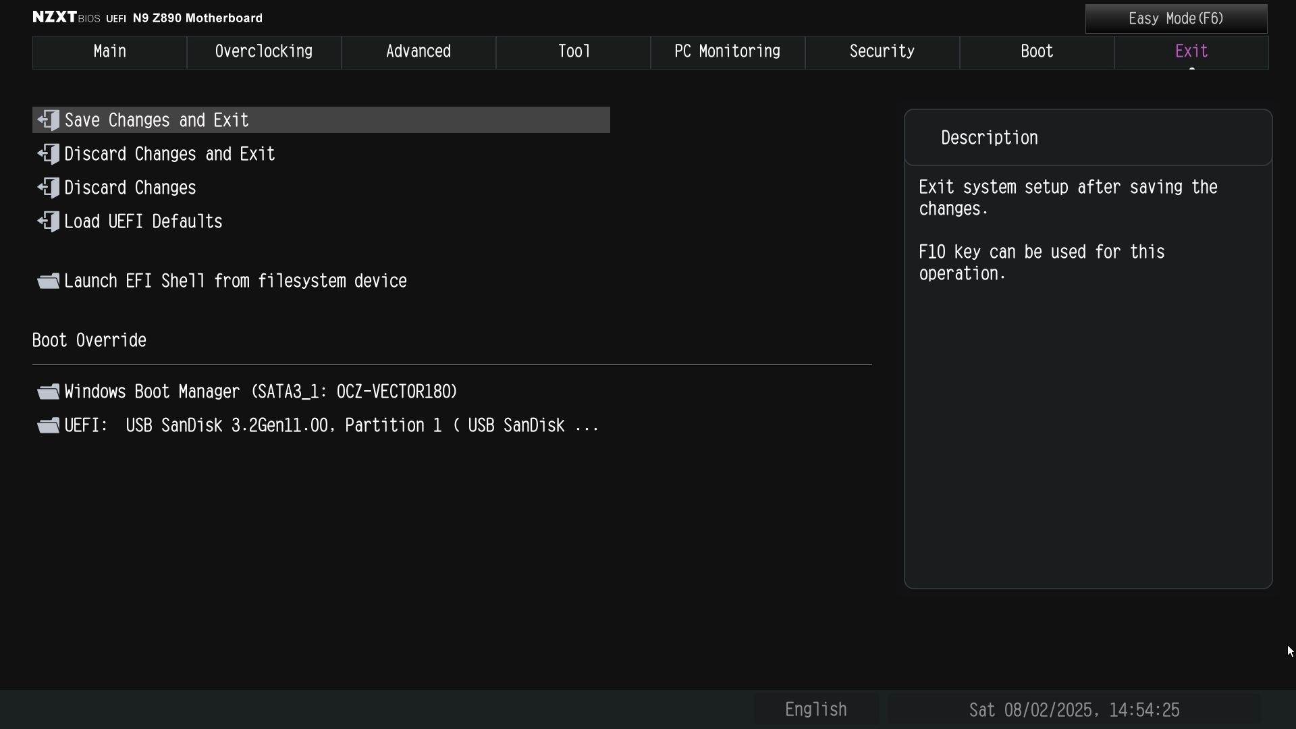Image resolution: width=1296 pixels, height=729 pixels.
Task: Launch EFI Shell from filesystem device
Action: pos(321,281)
